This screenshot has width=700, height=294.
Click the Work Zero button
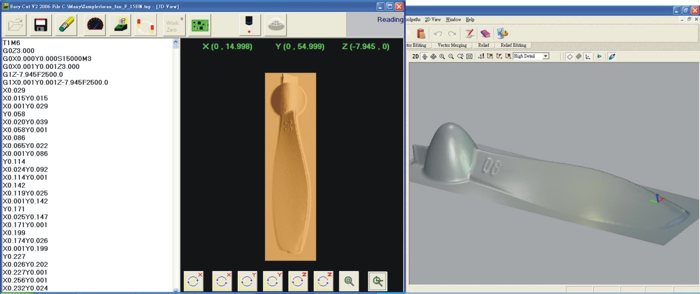coord(174,25)
